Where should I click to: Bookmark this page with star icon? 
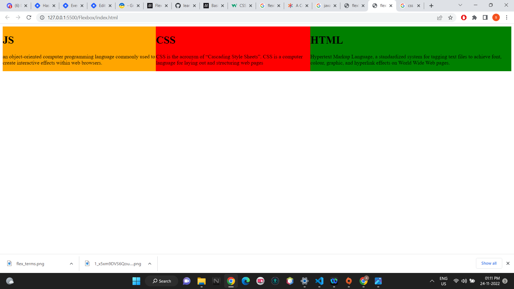coord(450,18)
